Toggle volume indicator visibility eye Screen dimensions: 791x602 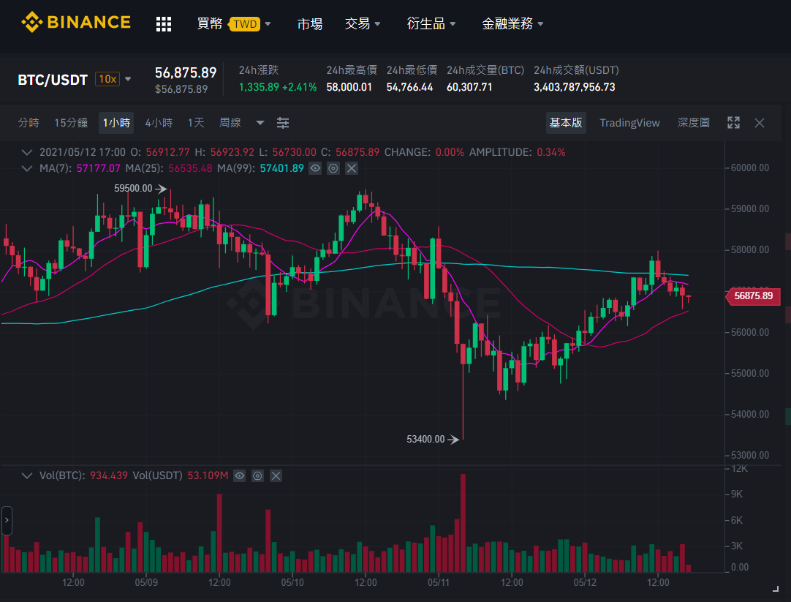pyautogui.click(x=240, y=475)
